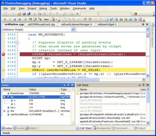Image resolution: width=156 pixels, height=136 pixels.
Task: Click the Undo arrow icon
Action: click(x=50, y=14)
